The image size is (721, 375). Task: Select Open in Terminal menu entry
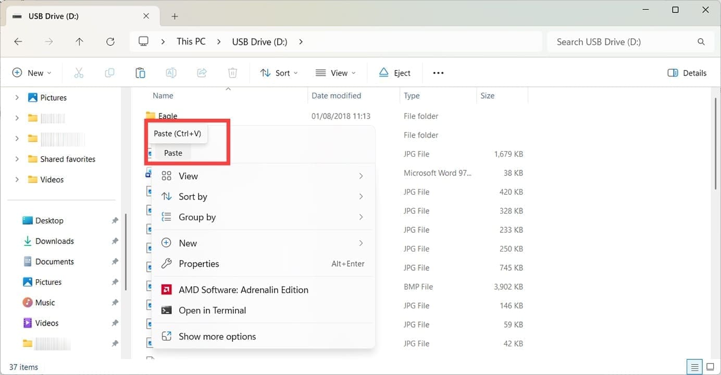(263, 310)
